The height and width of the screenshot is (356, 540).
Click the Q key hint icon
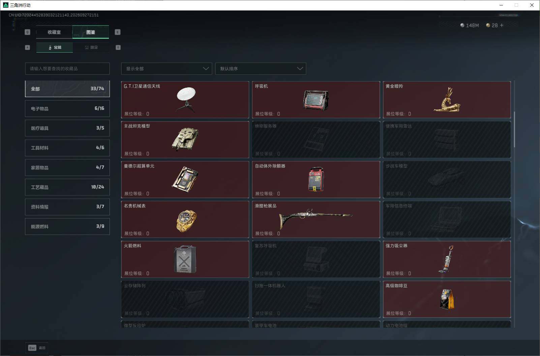pyautogui.click(x=28, y=32)
